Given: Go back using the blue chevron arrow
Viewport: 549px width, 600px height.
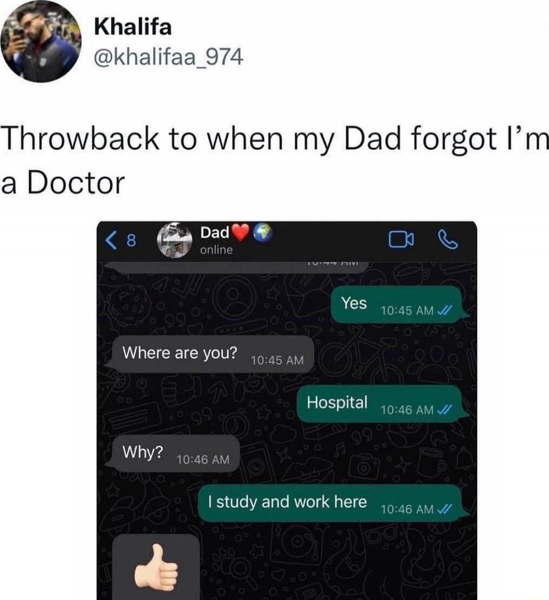Looking at the screenshot, I should coord(111,241).
